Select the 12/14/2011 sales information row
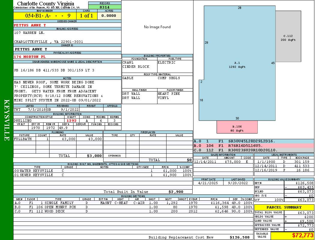 point(223,162)
